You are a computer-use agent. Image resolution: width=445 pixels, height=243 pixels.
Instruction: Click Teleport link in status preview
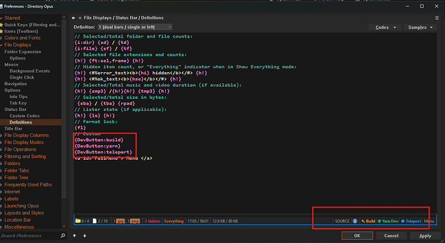point(411,221)
